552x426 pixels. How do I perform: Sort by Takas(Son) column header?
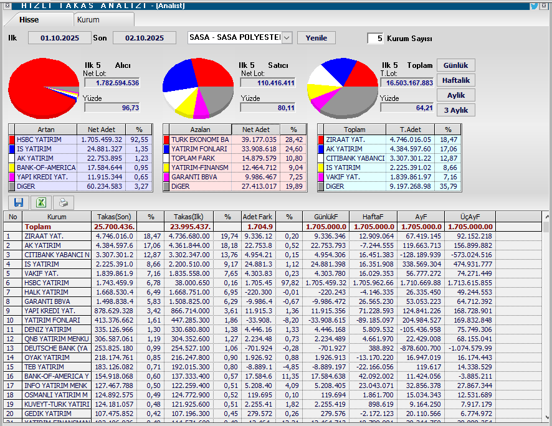pyautogui.click(x=115, y=217)
